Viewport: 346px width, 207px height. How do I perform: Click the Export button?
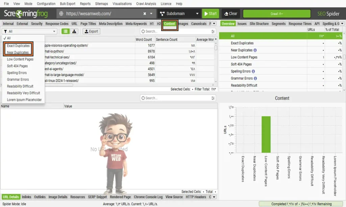click(x=91, y=31)
